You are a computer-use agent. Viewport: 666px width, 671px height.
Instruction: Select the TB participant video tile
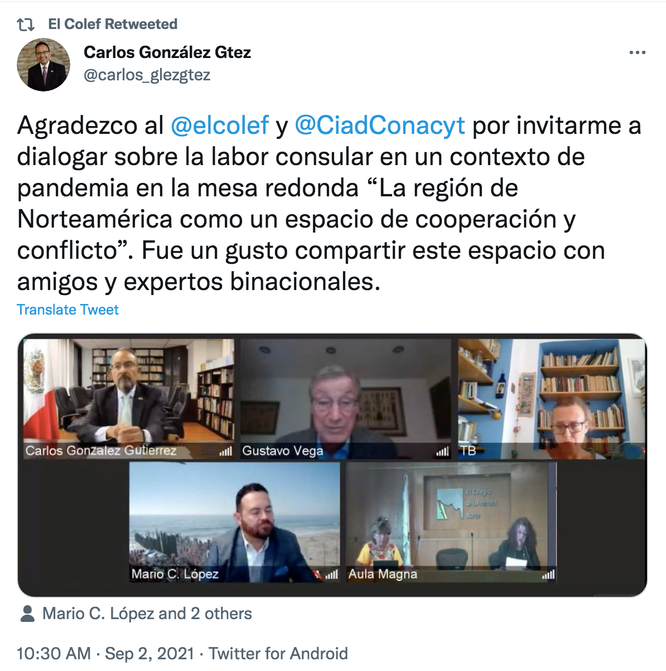[551, 399]
